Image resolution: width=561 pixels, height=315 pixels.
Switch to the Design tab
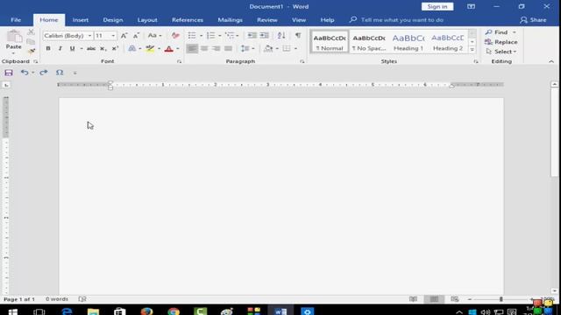[x=113, y=20]
